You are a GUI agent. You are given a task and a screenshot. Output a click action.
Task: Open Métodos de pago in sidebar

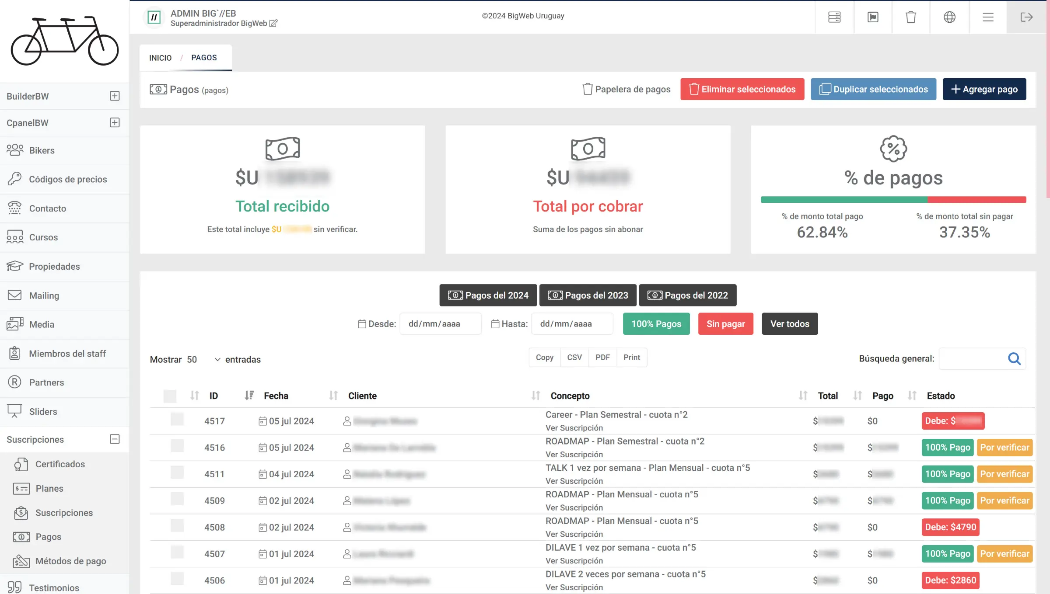pos(70,561)
